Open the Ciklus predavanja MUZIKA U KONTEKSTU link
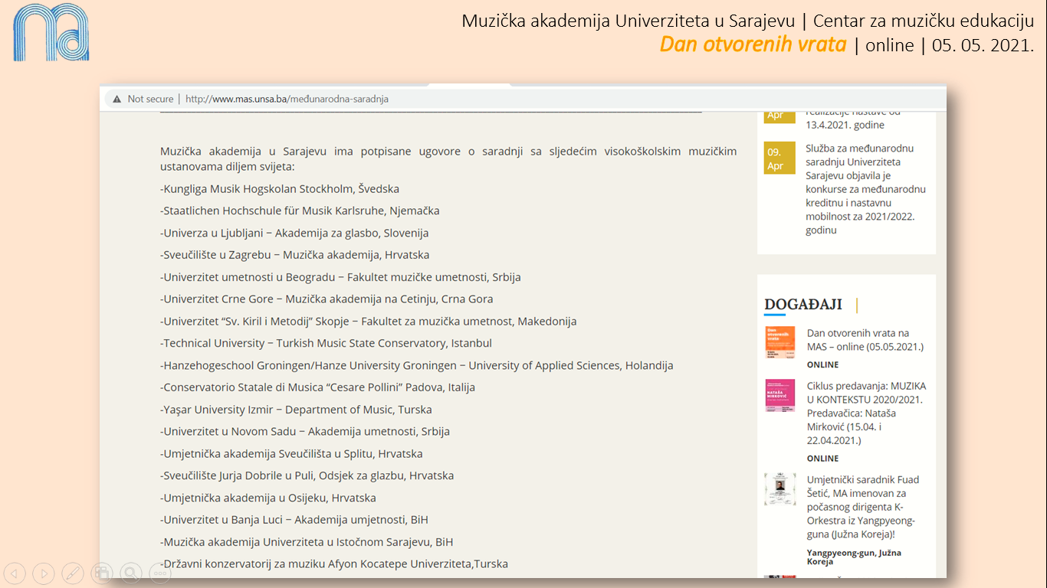 [866, 413]
